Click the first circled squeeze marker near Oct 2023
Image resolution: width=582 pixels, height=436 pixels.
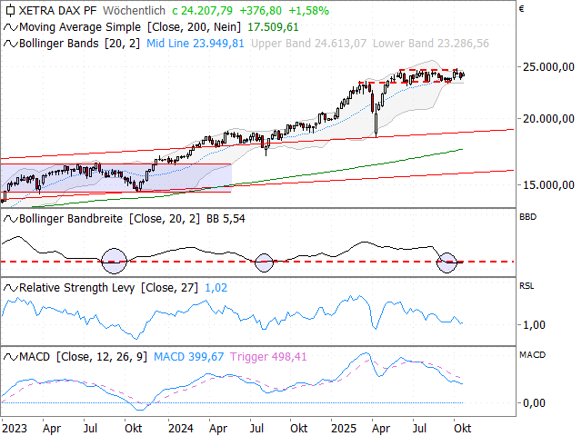[x=115, y=261]
